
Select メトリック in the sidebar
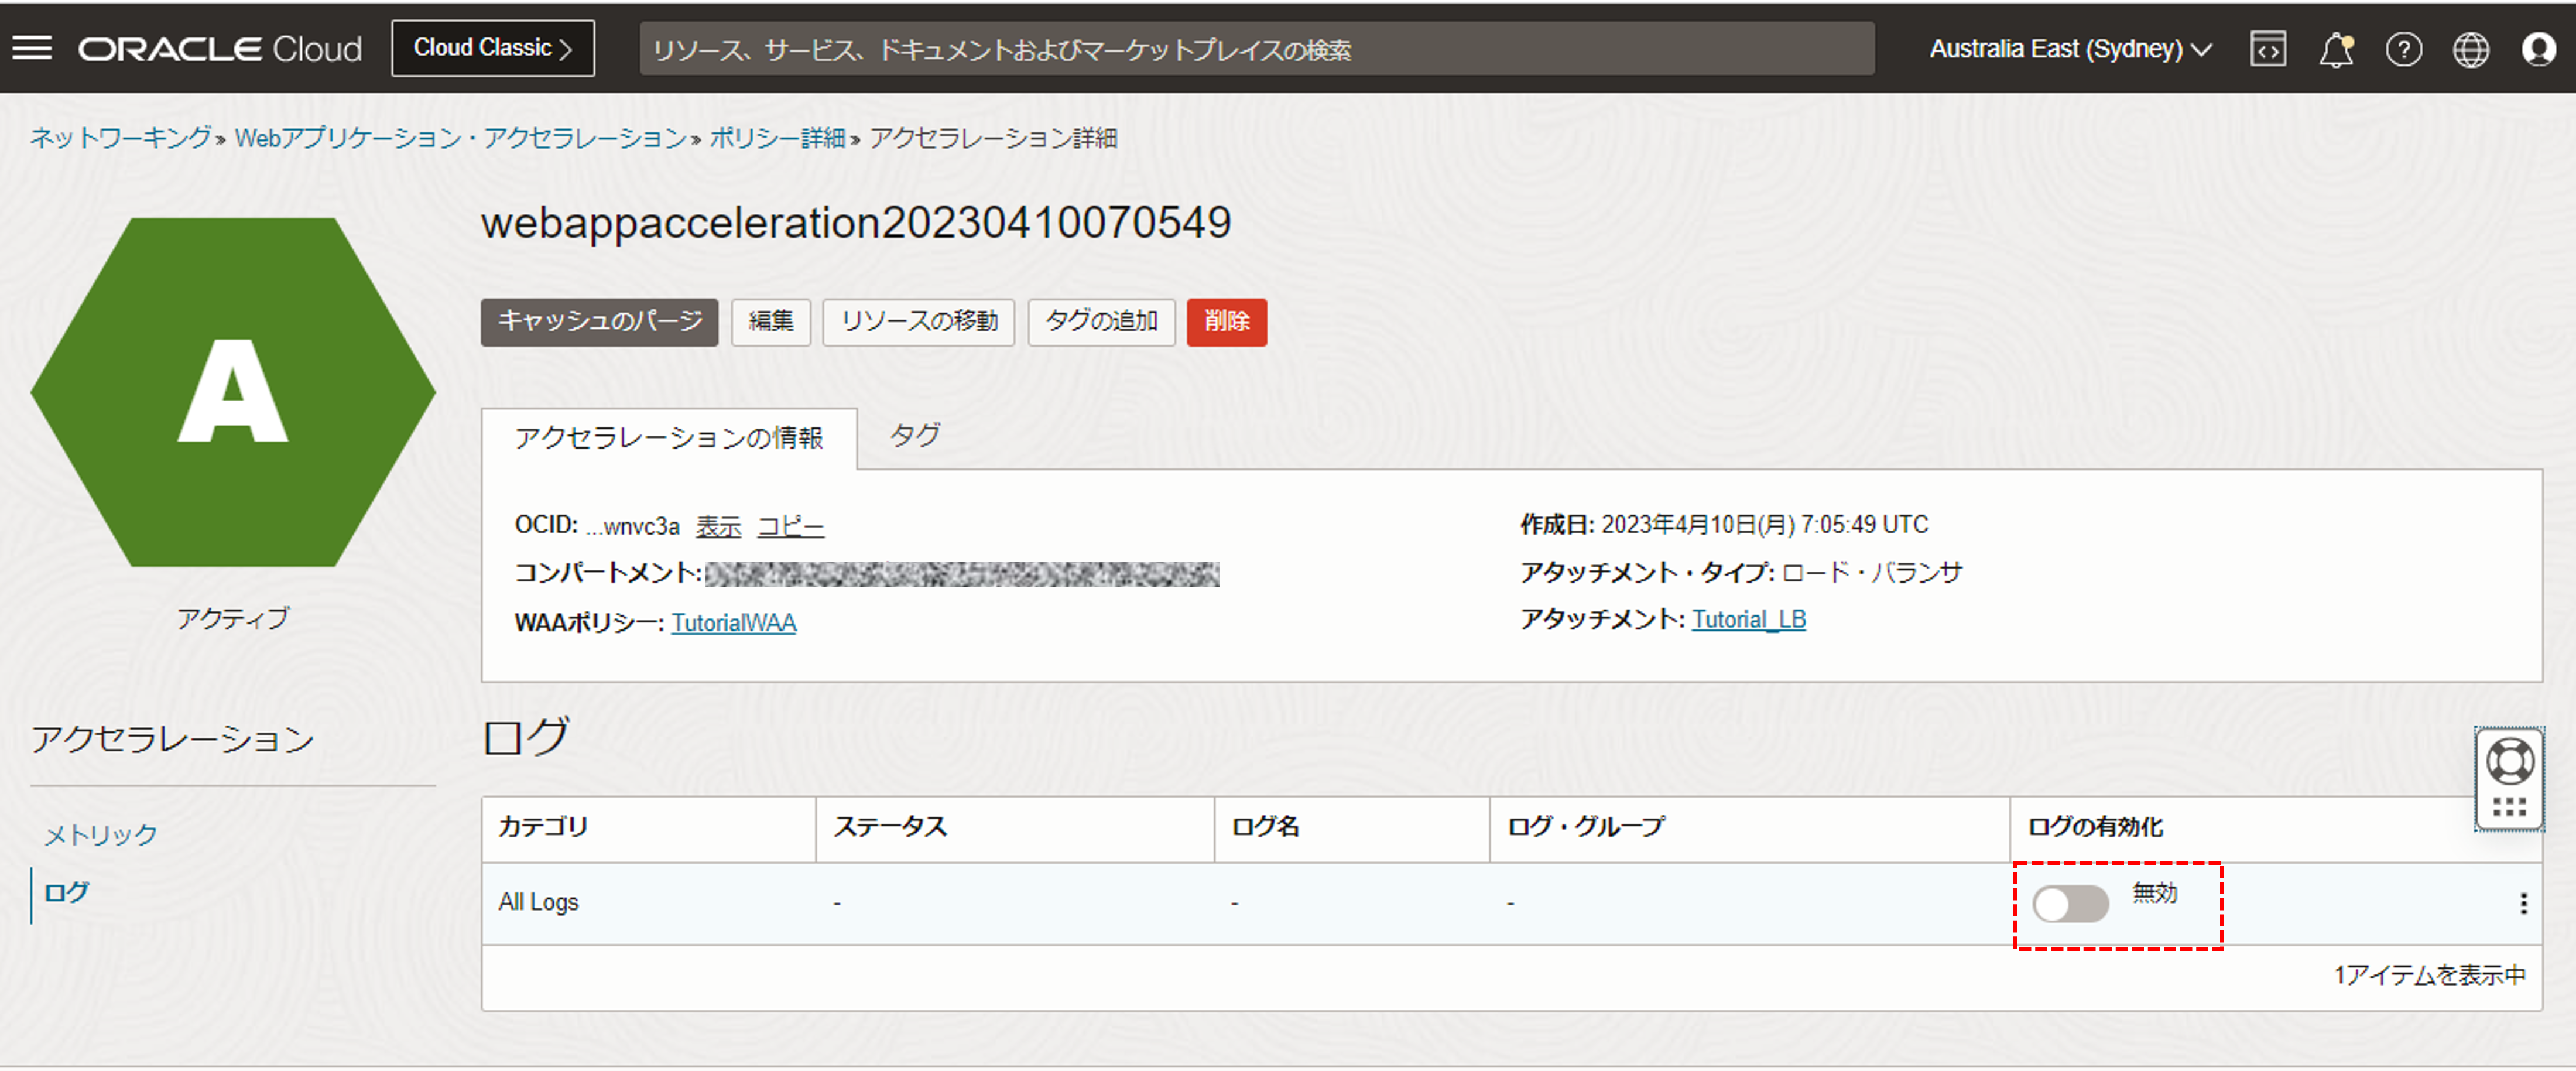(x=101, y=834)
